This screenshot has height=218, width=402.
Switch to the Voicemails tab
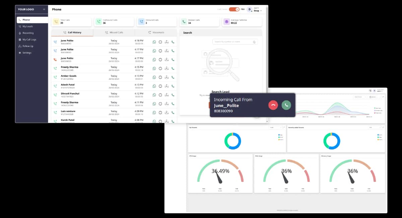156,32
